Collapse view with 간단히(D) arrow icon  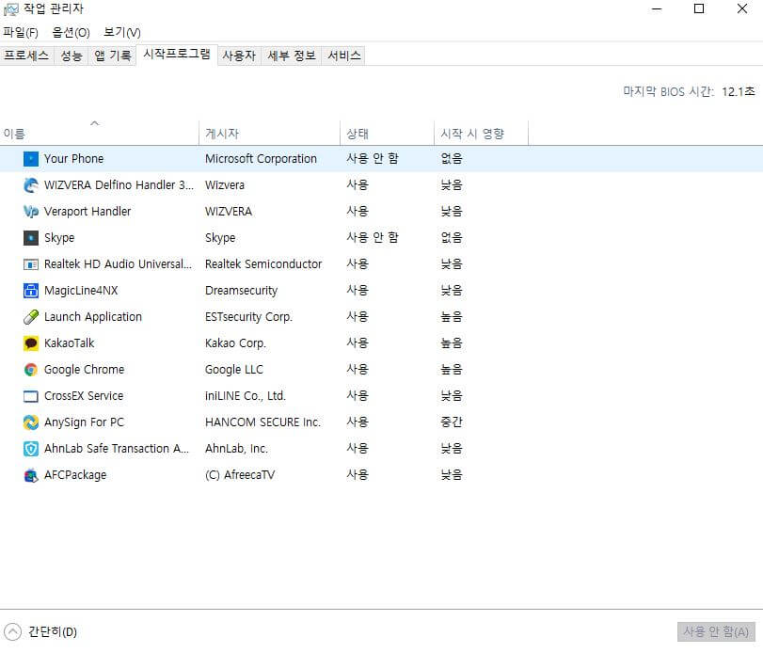pos(12,631)
